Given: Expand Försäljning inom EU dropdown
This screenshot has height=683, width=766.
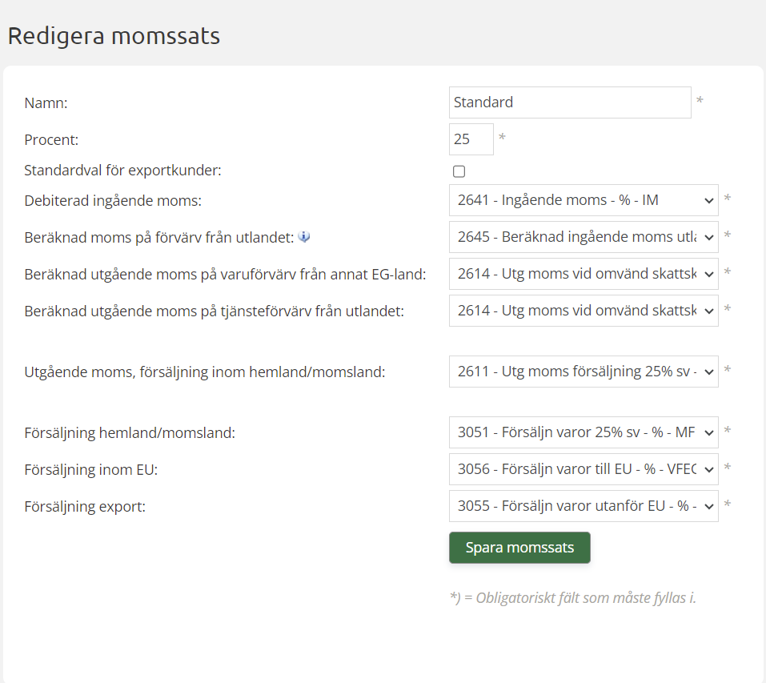Looking at the screenshot, I should [x=584, y=469].
